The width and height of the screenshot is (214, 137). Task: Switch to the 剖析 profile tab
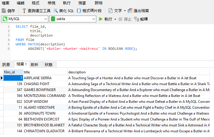34,65
